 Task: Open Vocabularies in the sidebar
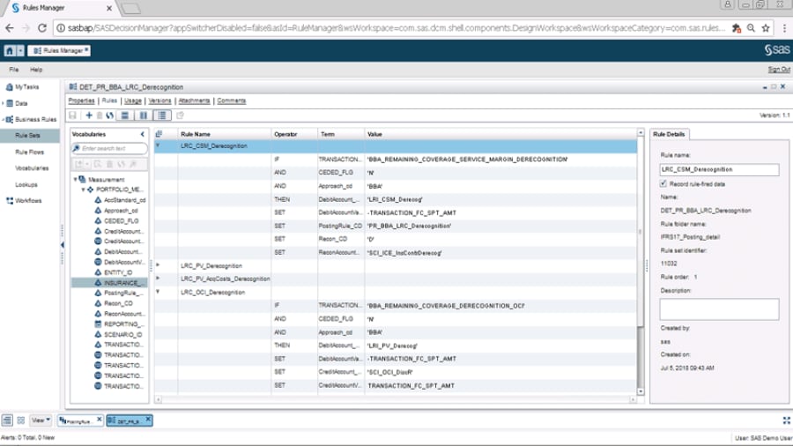[32, 167]
